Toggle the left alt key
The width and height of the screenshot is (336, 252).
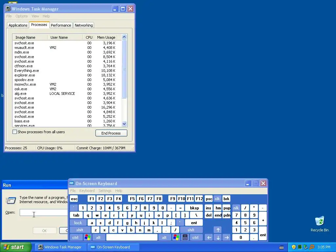(x=98, y=238)
